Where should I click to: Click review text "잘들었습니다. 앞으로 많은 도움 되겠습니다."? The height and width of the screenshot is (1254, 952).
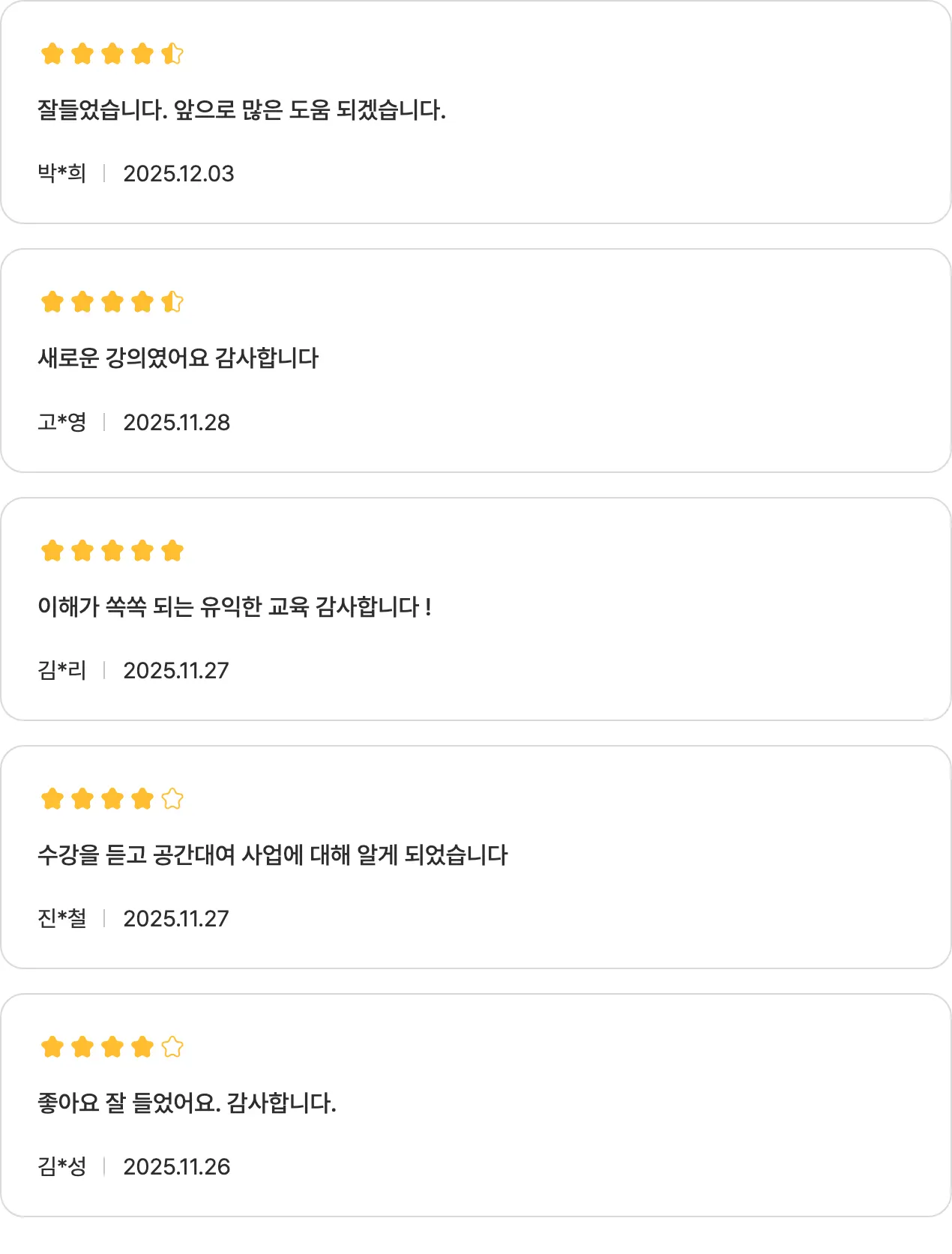point(241,110)
